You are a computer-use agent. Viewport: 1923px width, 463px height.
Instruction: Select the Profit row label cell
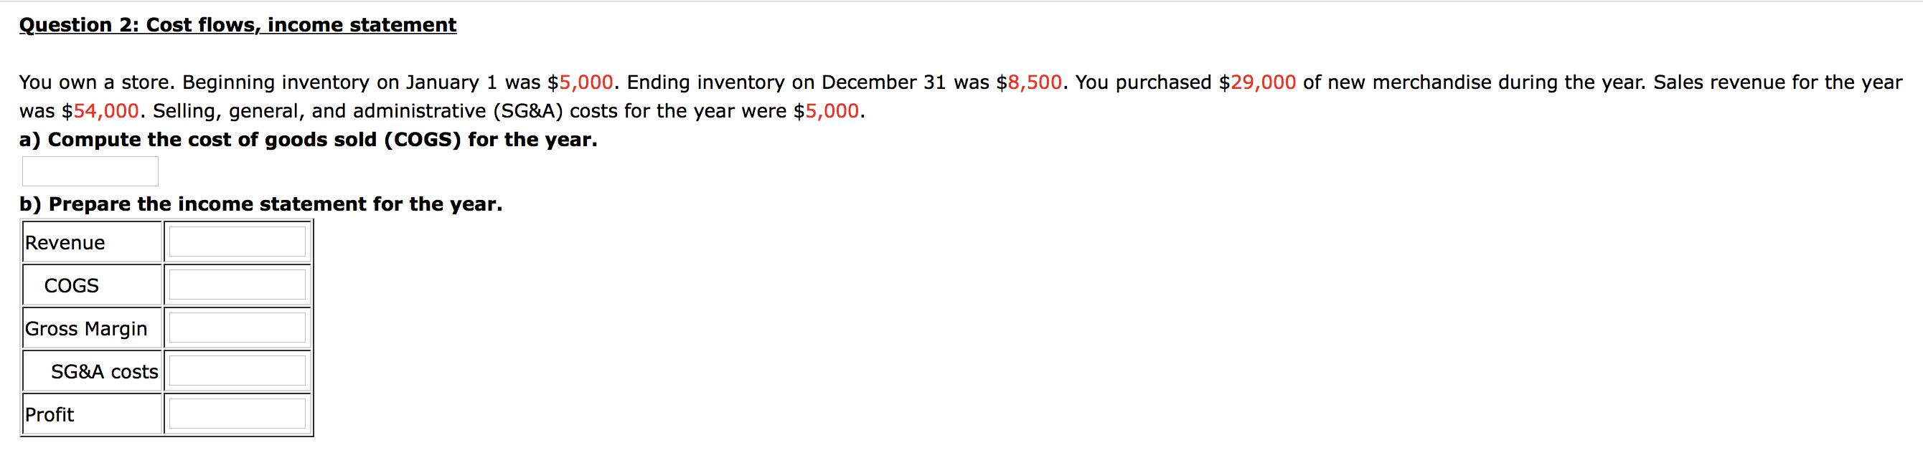[x=91, y=413]
